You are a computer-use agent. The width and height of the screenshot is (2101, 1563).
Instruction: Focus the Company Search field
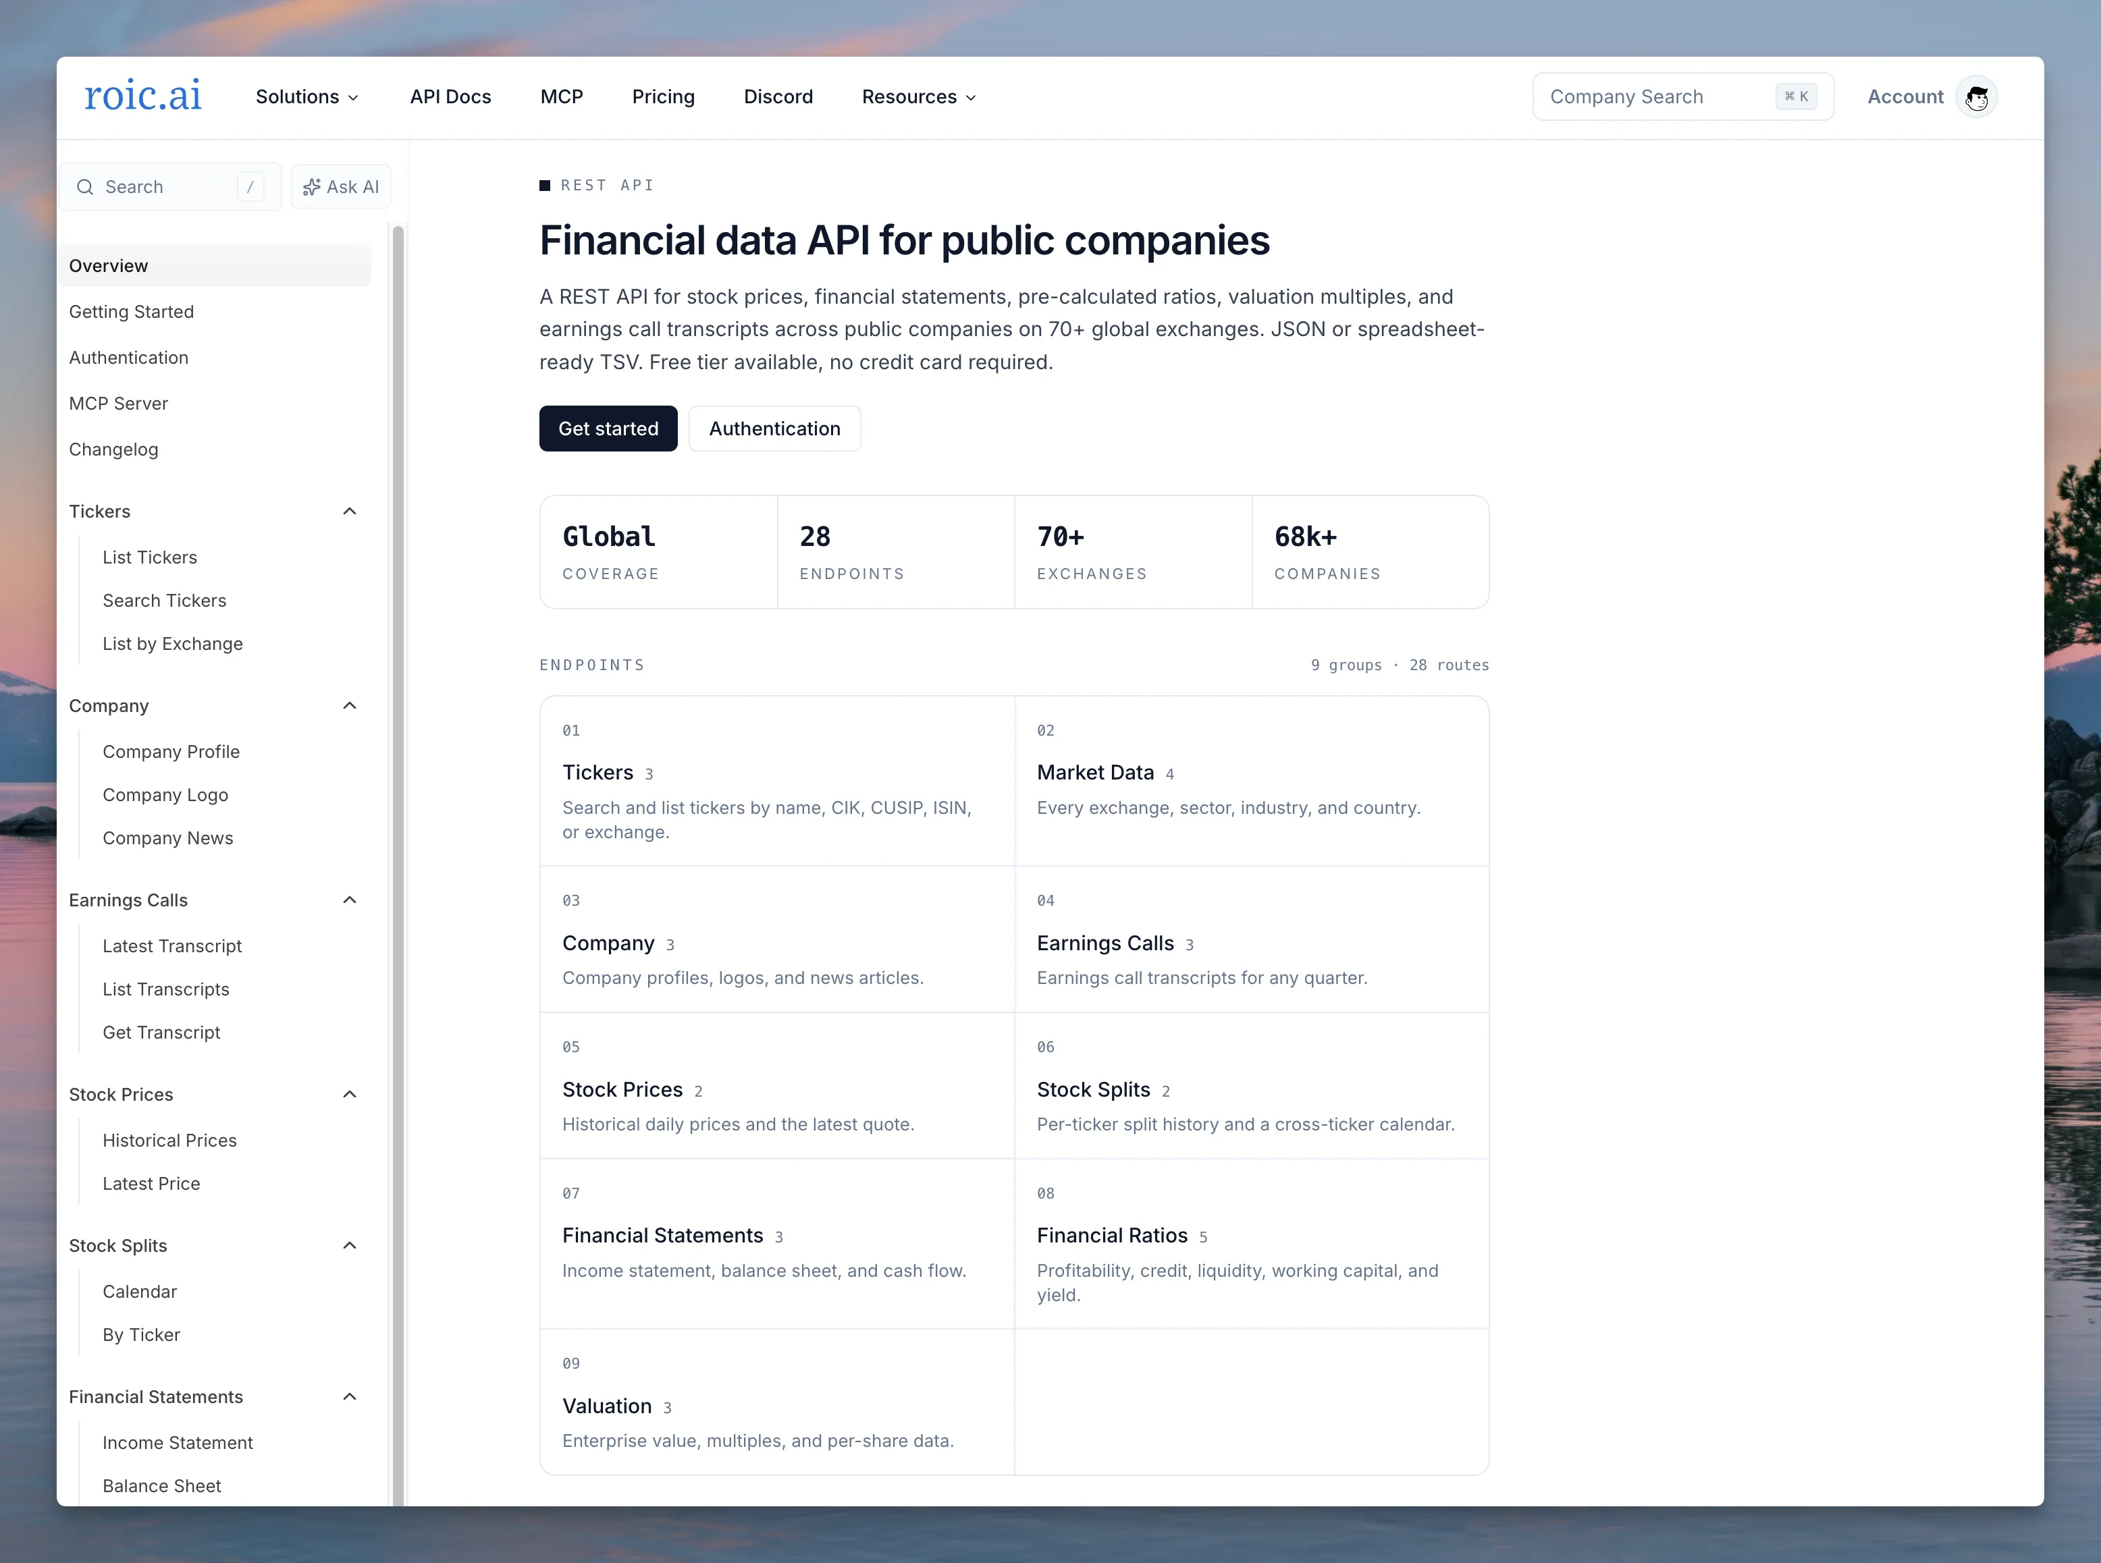click(1684, 97)
